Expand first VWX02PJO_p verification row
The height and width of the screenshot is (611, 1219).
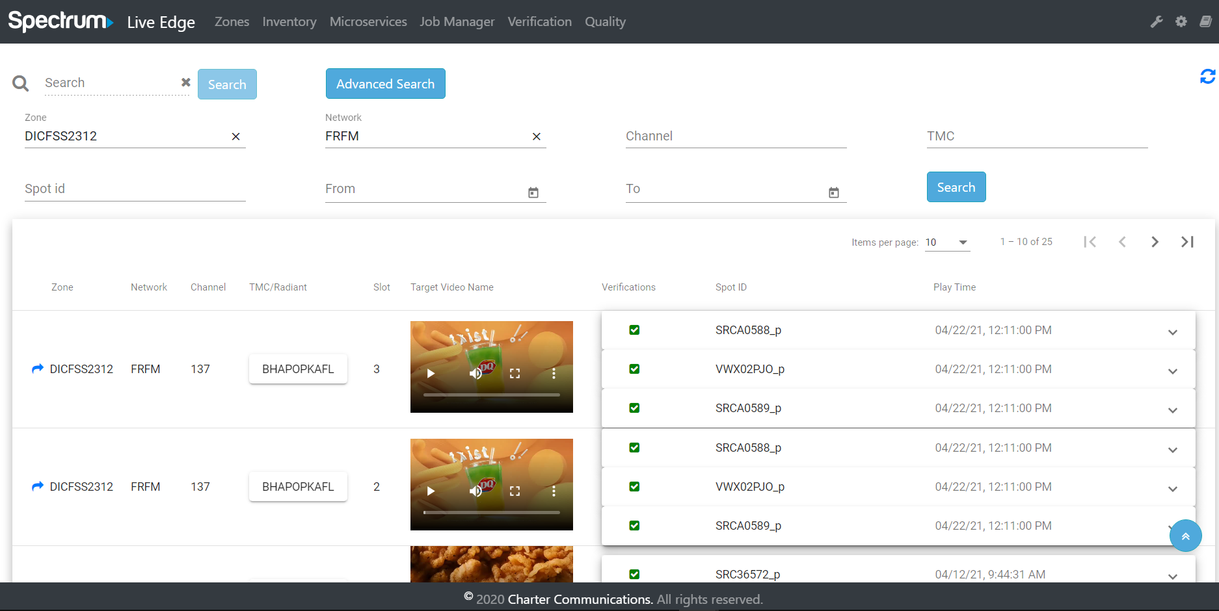1172,371
